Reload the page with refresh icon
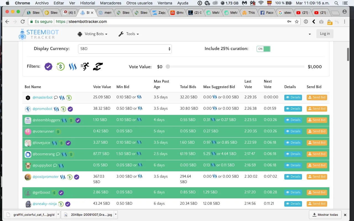Screen dimensions: 354x221 click(23, 22)
